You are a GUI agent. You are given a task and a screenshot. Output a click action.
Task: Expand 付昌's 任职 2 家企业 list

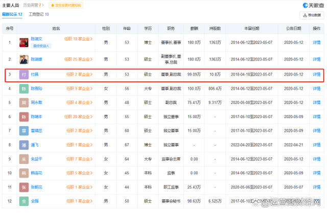point(80,75)
